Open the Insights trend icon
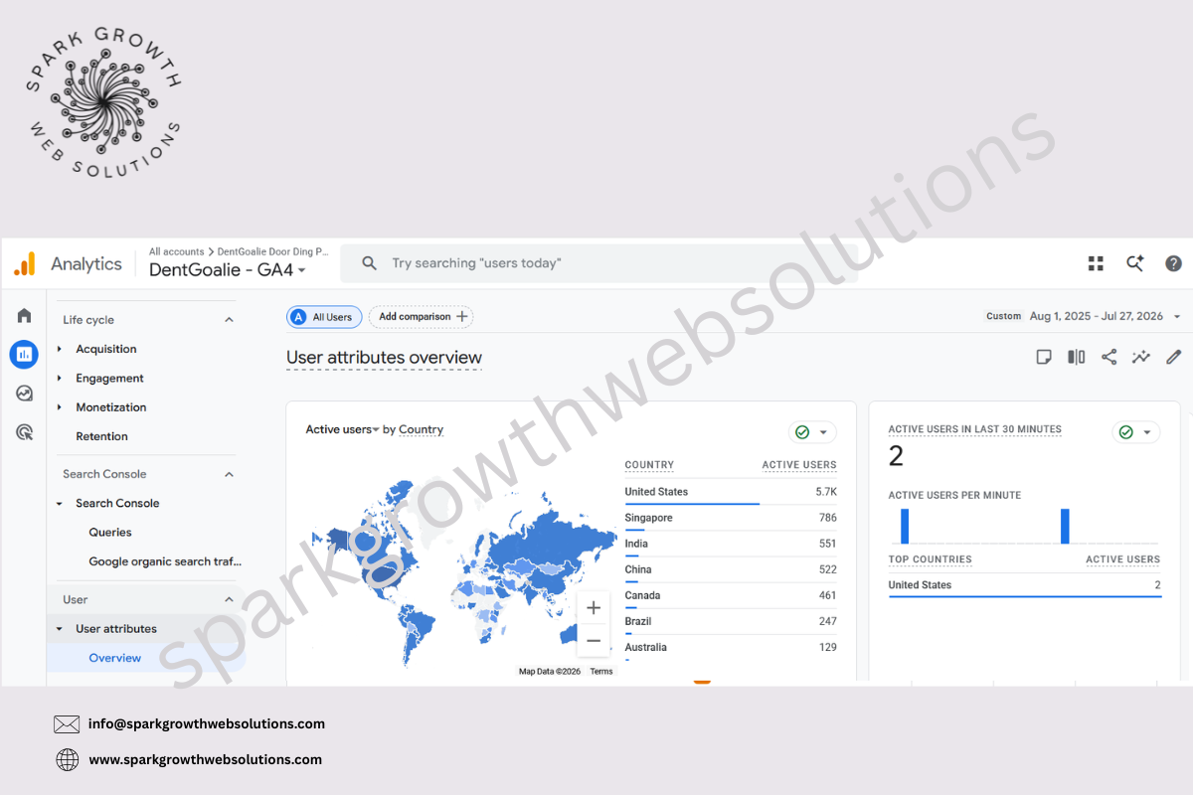1193x795 pixels. [1141, 357]
